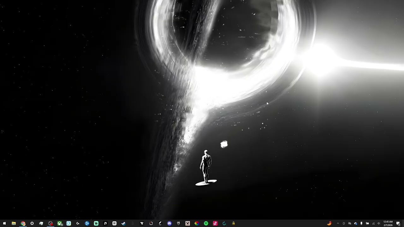Open the Minecraft creeper icon
The image size is (404, 227).
[x=187, y=223]
